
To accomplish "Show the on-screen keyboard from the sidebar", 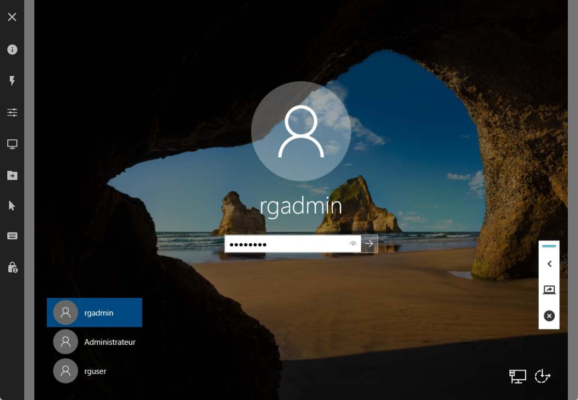I will click(12, 236).
